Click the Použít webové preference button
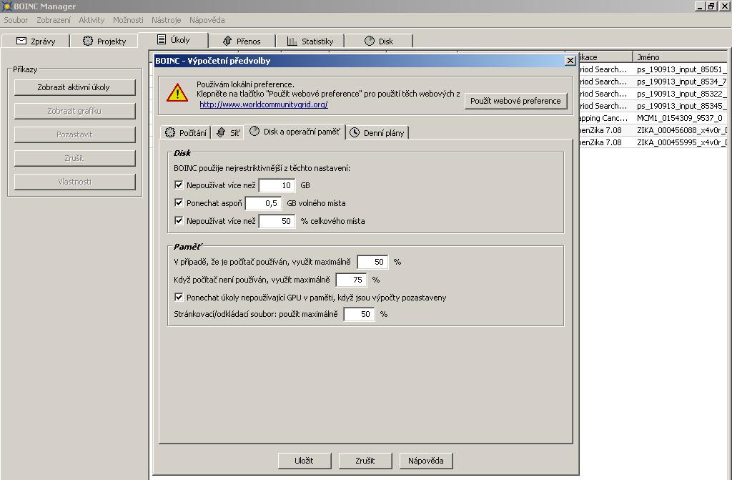 click(515, 101)
